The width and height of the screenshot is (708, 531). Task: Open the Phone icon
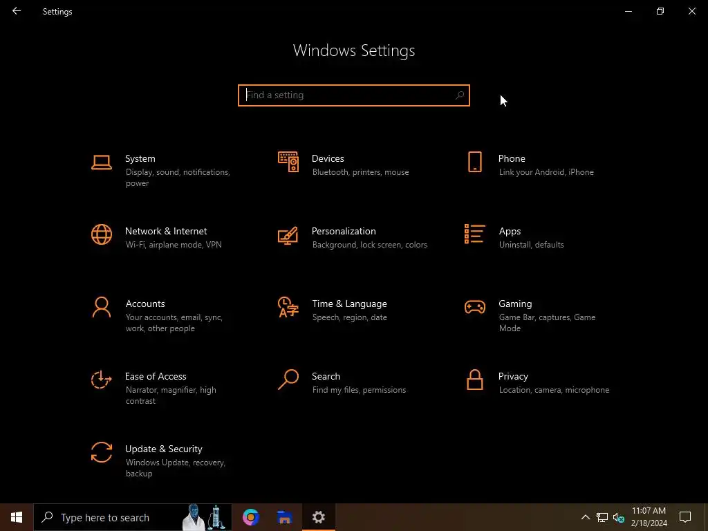tap(474, 162)
